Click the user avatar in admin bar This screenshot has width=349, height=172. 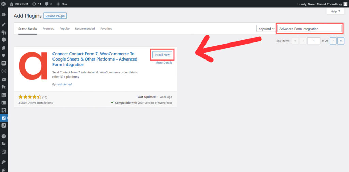pos(345,4)
